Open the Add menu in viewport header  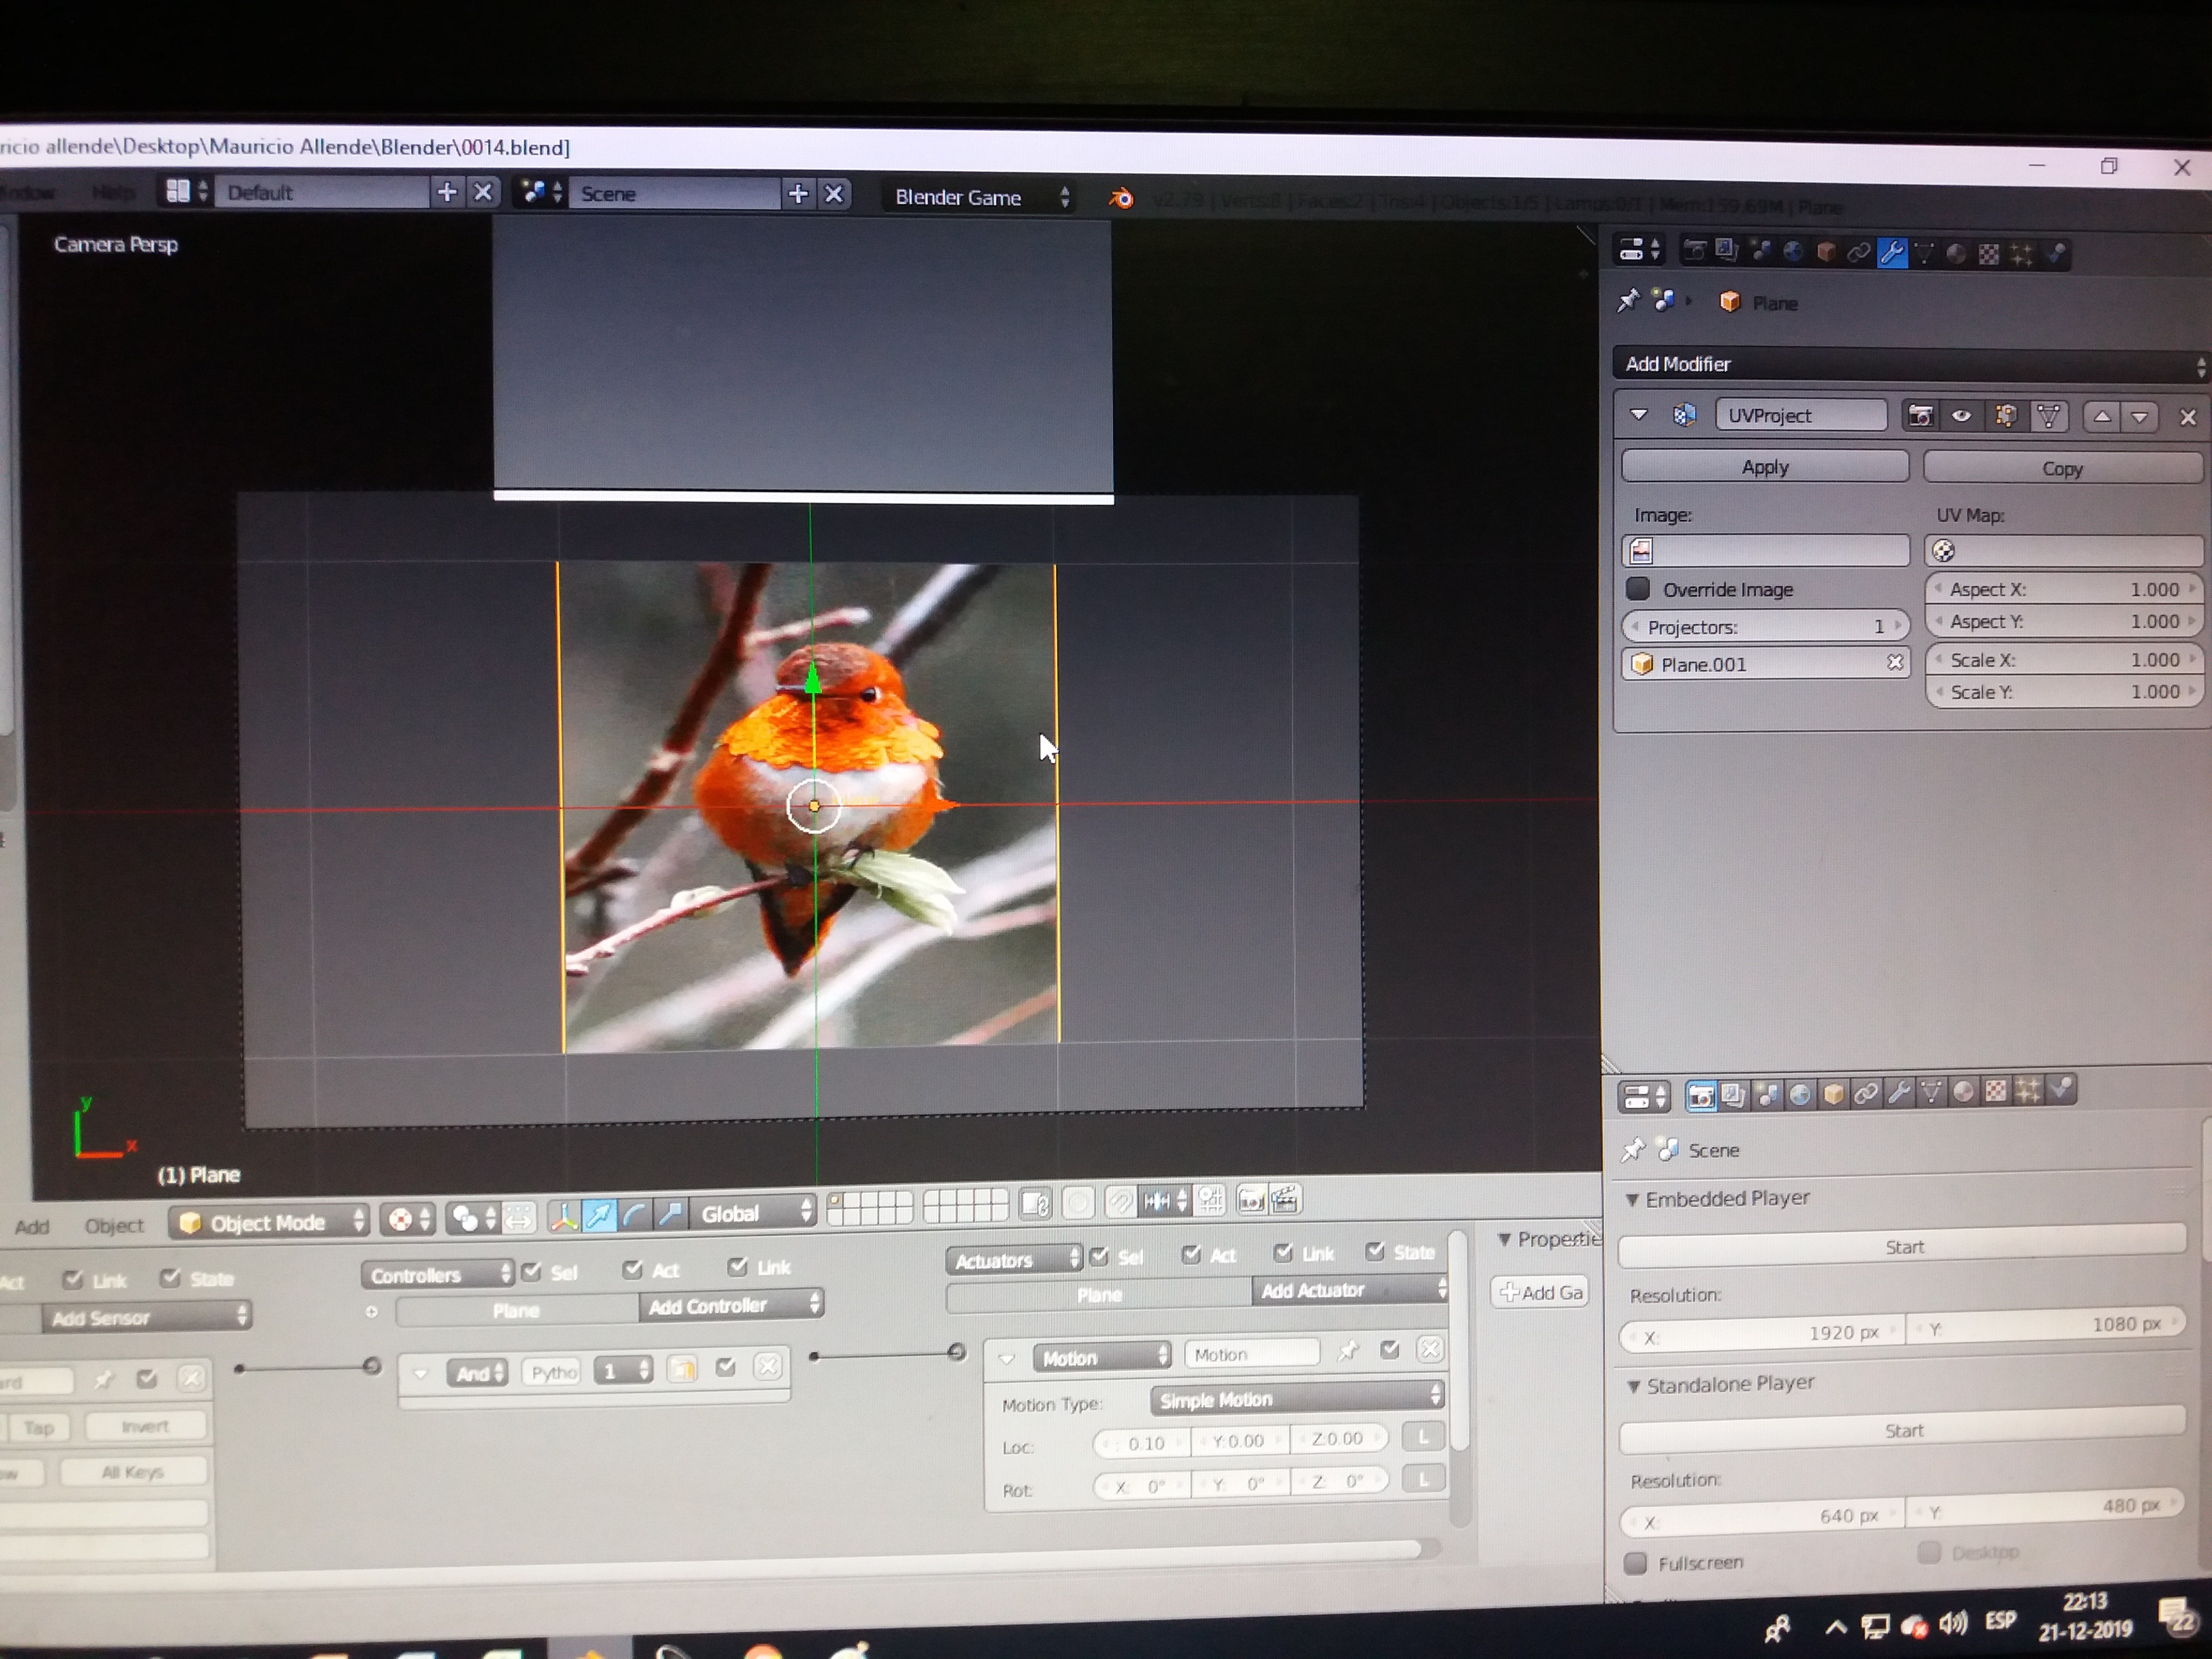[x=32, y=1226]
